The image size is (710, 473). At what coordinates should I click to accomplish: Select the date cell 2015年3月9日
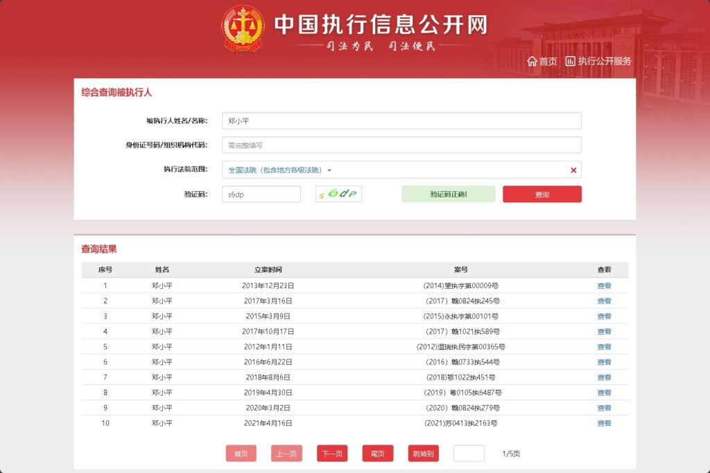click(x=268, y=316)
